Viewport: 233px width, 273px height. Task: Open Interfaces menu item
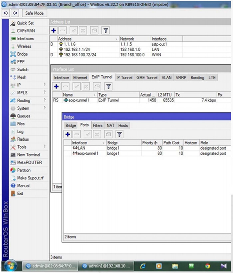[25, 38]
